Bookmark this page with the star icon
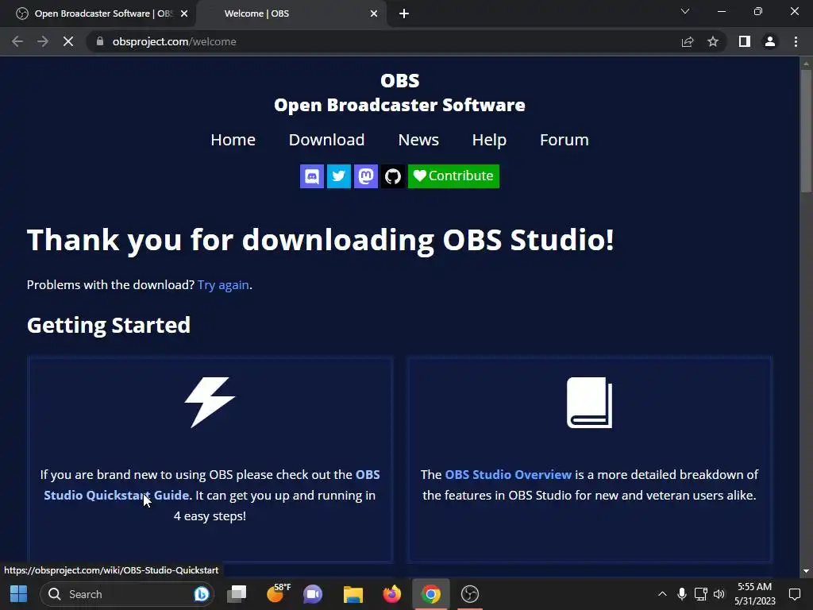The image size is (813, 610). click(x=713, y=41)
